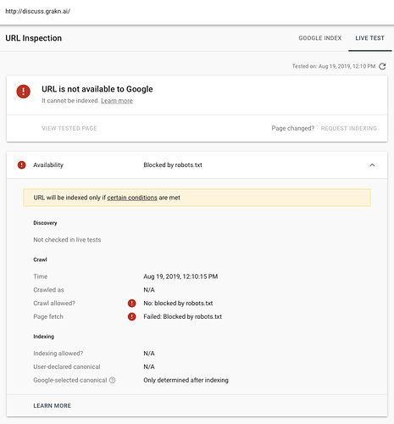Click the 'Blocked by robots.txt' availability status
Screen dimensions: 394x424
(x=173, y=165)
